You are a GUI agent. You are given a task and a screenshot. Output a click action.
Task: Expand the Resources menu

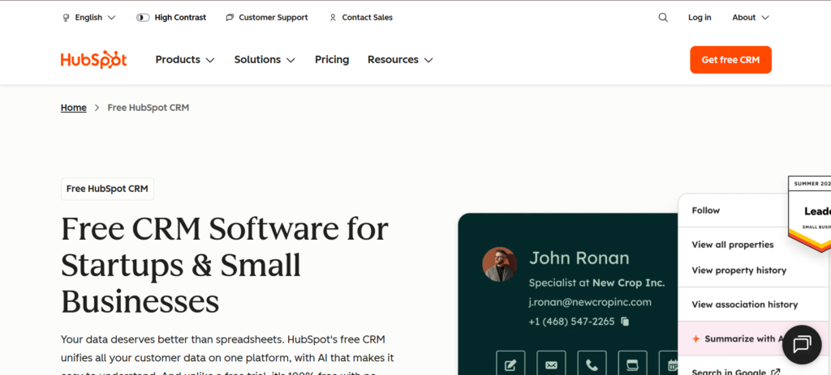click(400, 60)
